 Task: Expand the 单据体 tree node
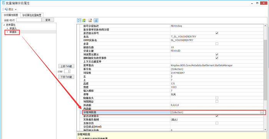coord(7,32)
